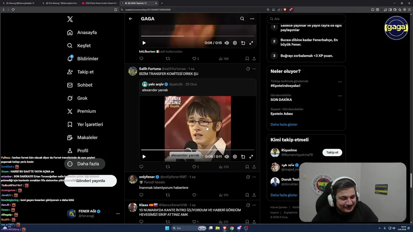
Task: Open FENER AĞI account options
Action: click(x=118, y=214)
